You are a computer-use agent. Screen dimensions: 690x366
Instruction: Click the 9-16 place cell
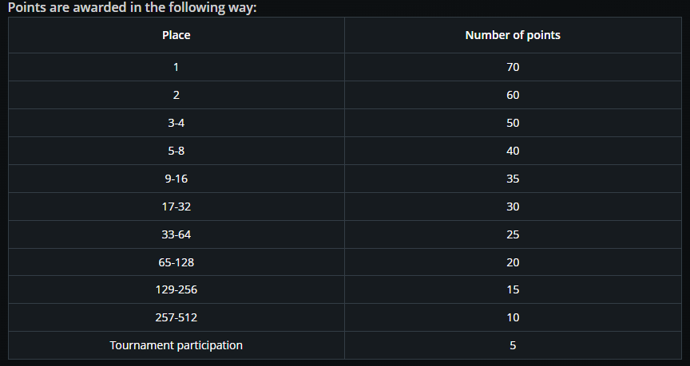tap(176, 179)
